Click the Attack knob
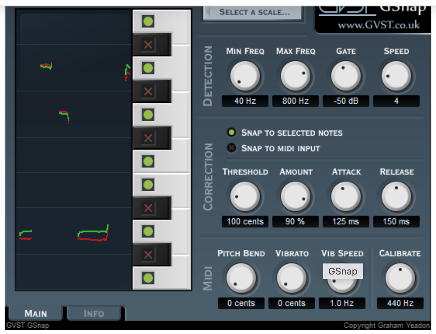 (346, 196)
